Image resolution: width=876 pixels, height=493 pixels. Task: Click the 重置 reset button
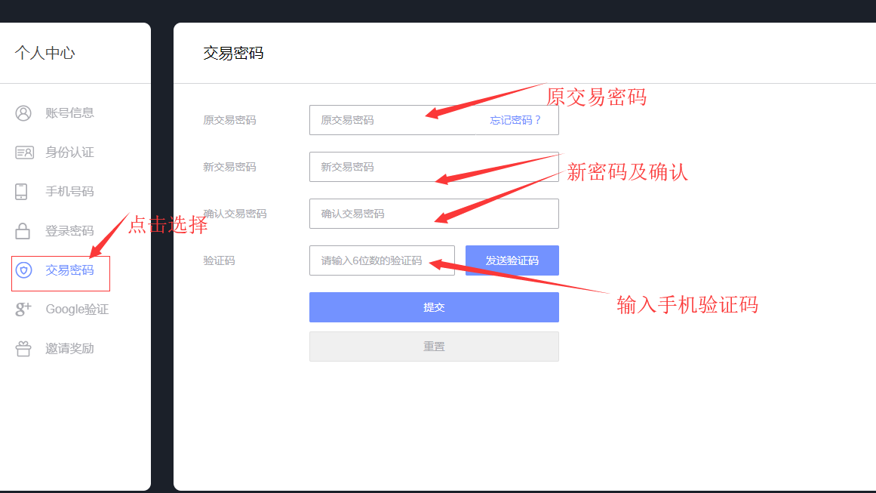click(x=434, y=347)
